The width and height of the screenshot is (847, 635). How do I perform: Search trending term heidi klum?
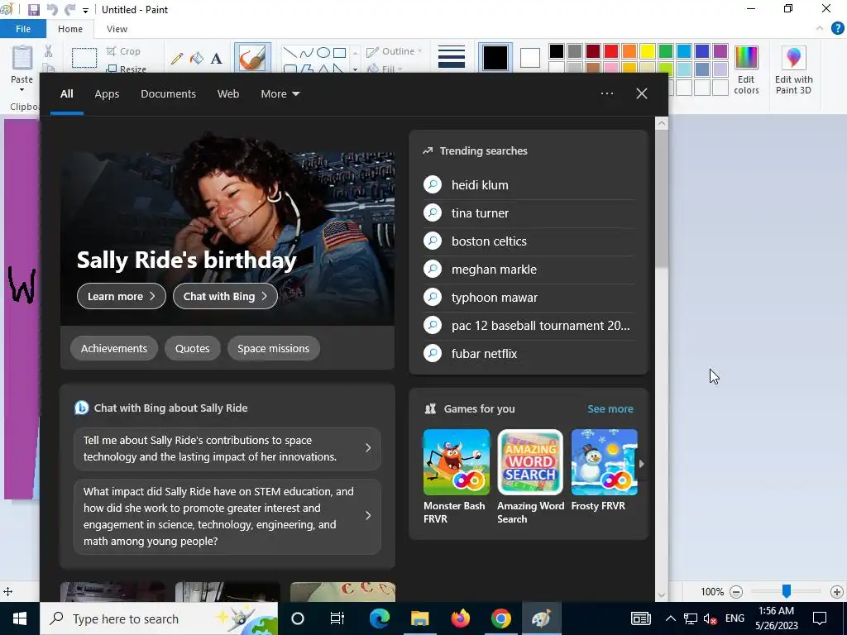[x=529, y=185]
